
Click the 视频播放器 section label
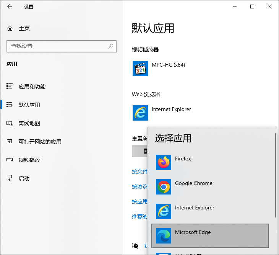[x=145, y=50]
